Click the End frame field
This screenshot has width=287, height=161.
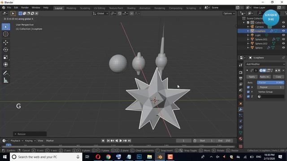[224, 141]
